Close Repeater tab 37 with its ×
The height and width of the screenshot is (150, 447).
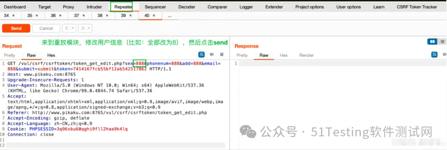coord(84,16)
